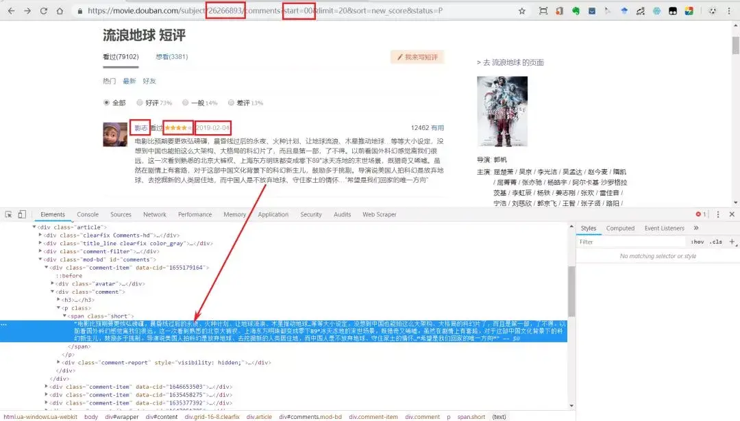The image size is (740, 421).
Task: Click the pencil on 我来写短评 button
Action: pos(400,57)
